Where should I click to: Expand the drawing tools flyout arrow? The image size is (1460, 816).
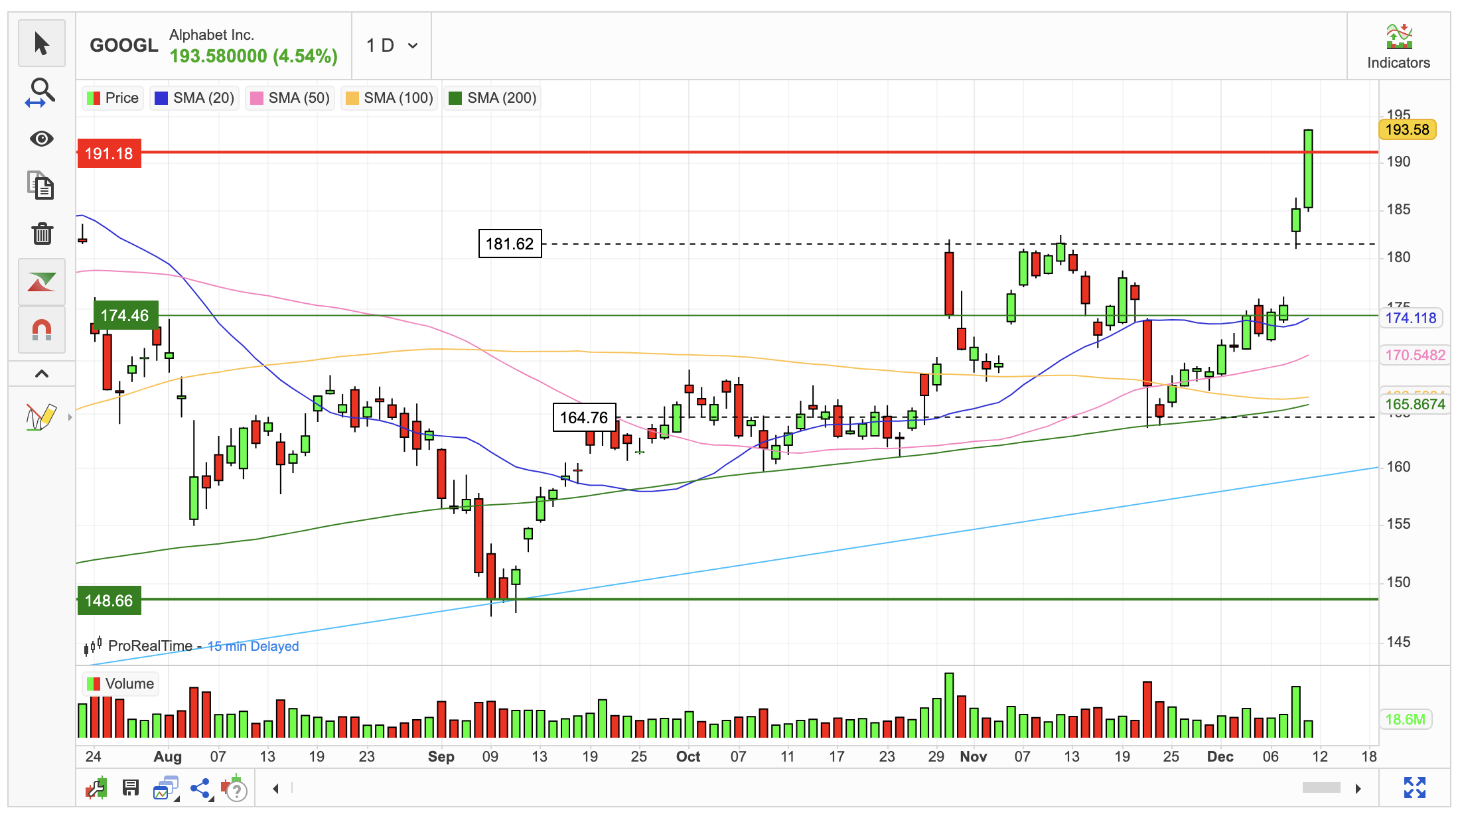click(x=70, y=417)
